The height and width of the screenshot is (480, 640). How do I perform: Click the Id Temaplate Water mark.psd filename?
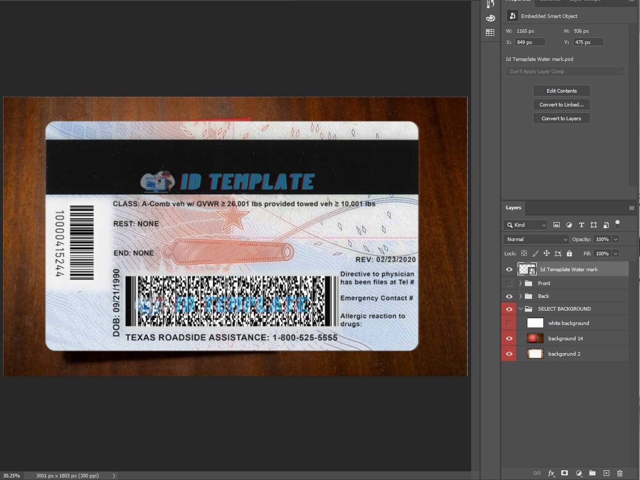540,59
